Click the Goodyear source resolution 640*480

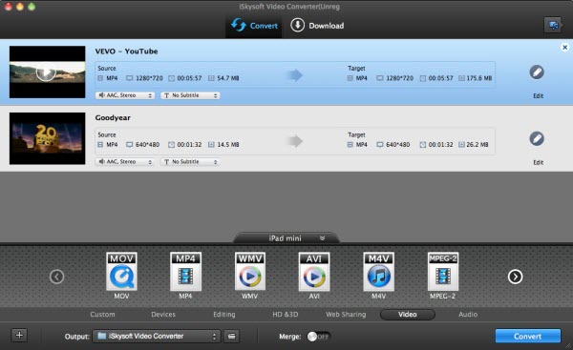pyautogui.click(x=148, y=145)
